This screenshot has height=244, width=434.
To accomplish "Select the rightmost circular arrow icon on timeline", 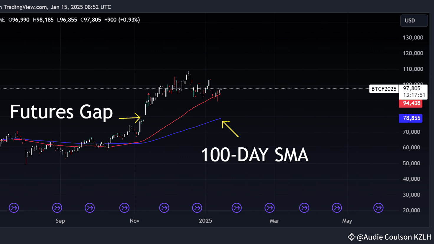I will click(x=378, y=208).
